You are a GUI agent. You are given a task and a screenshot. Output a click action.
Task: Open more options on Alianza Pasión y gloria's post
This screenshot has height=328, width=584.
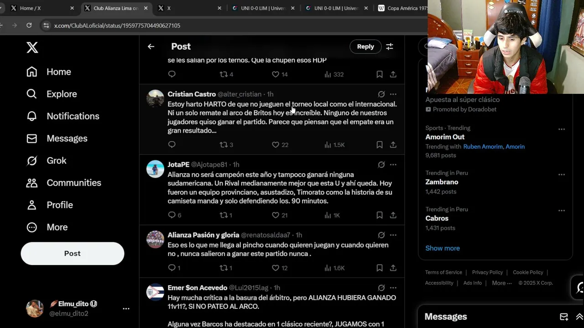[393, 235]
